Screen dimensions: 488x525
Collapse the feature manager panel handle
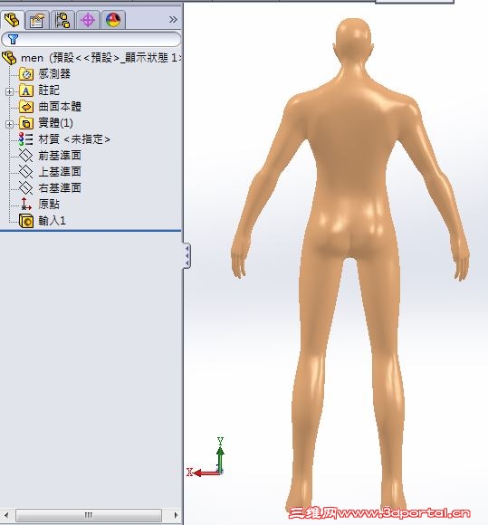click(187, 256)
